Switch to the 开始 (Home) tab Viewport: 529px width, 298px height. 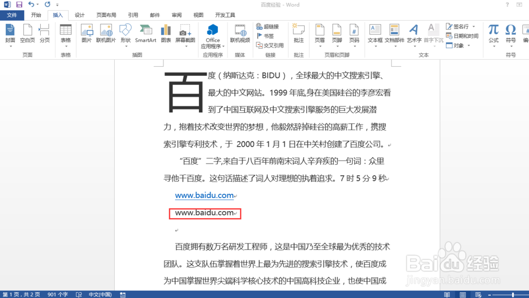click(36, 15)
